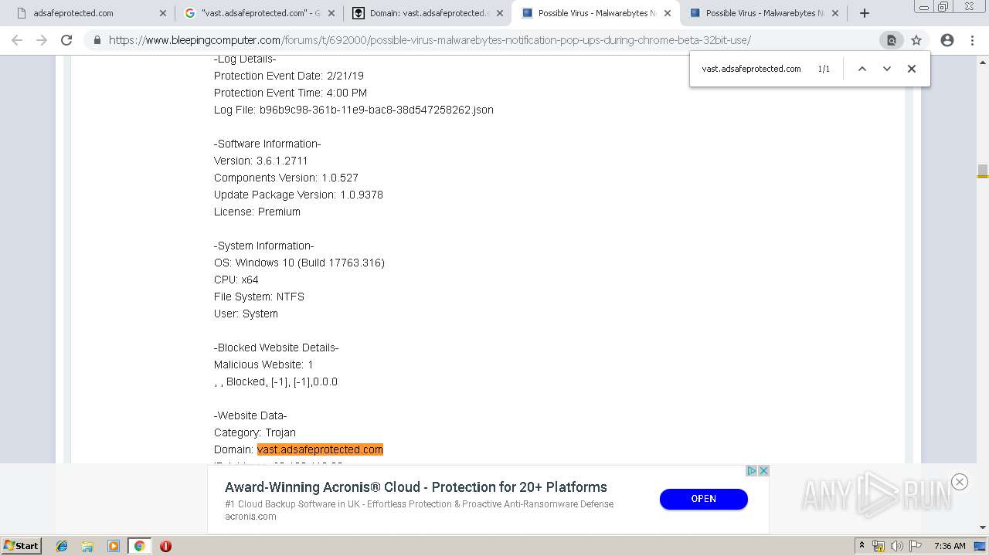This screenshot has width=989, height=556.
Task: Click Show Desktop button in taskbar
Action: click(x=981, y=546)
